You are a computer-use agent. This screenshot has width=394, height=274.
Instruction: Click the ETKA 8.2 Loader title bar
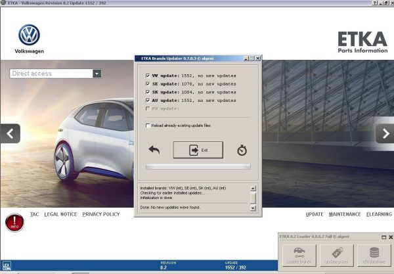329,237
